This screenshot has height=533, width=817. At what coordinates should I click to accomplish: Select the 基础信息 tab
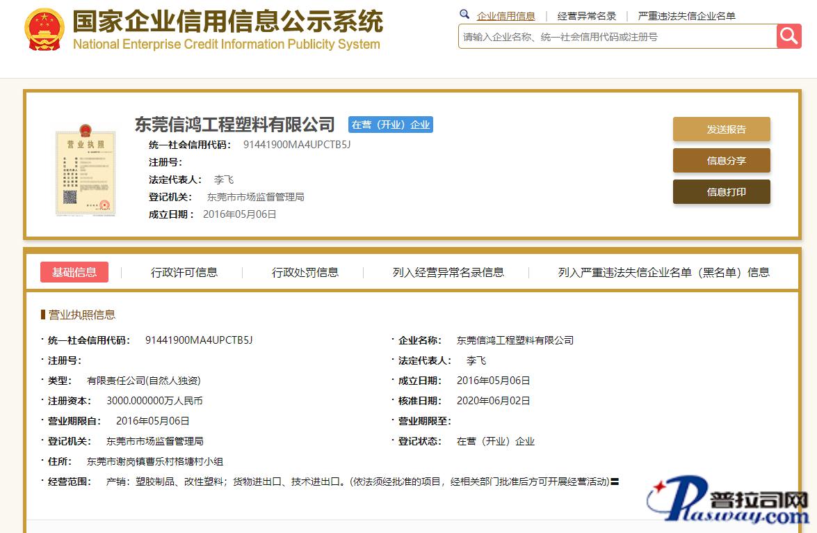[74, 272]
